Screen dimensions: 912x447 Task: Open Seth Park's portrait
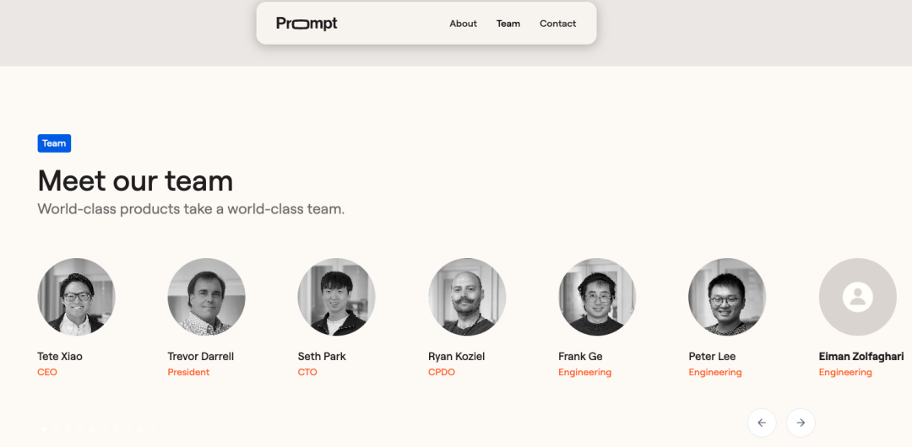click(x=336, y=297)
